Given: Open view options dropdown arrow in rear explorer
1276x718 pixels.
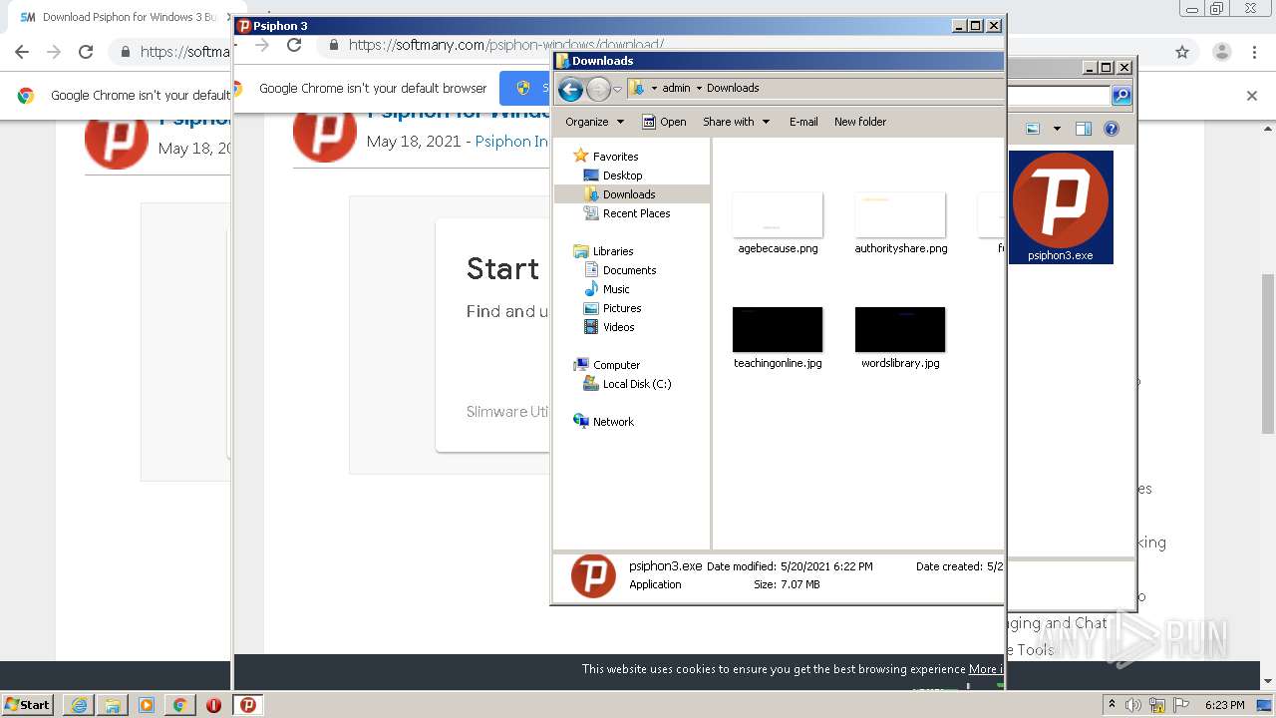Looking at the screenshot, I should 1057,129.
